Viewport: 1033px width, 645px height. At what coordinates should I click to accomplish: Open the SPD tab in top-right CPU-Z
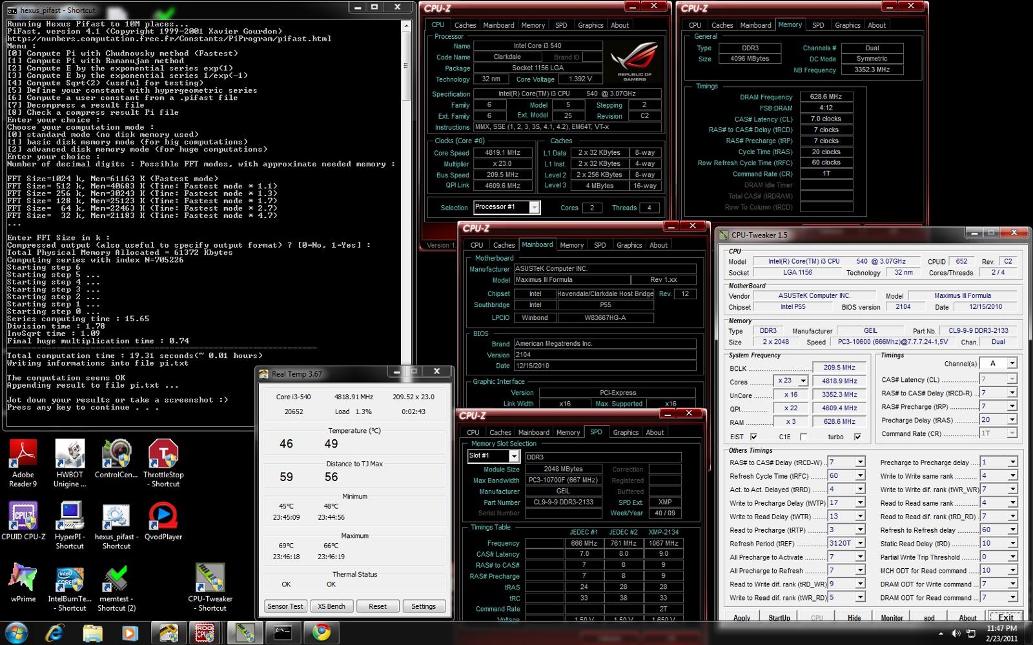pos(818,25)
